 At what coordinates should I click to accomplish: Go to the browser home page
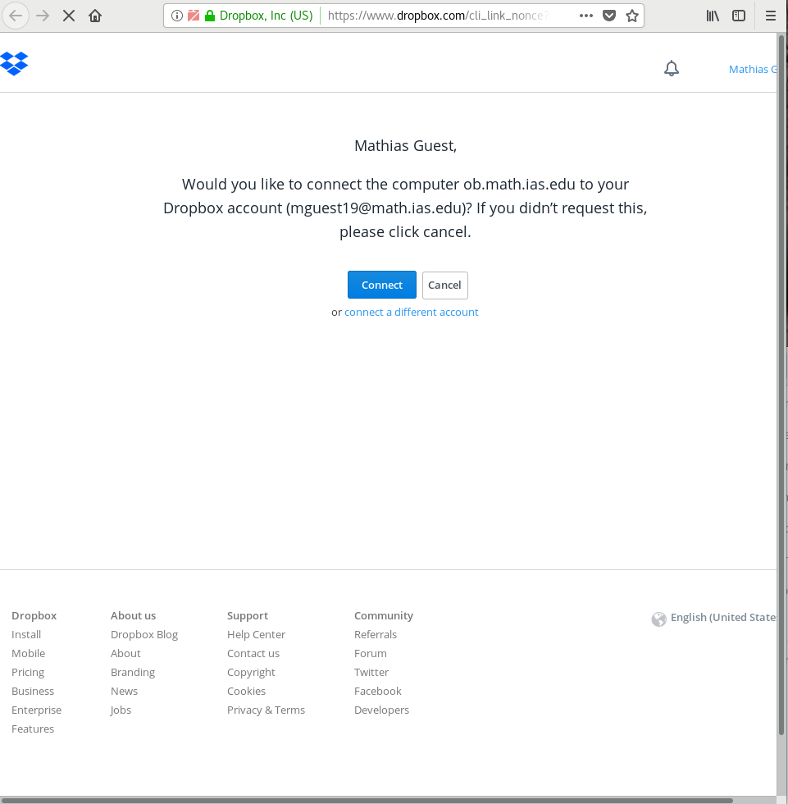[x=95, y=16]
